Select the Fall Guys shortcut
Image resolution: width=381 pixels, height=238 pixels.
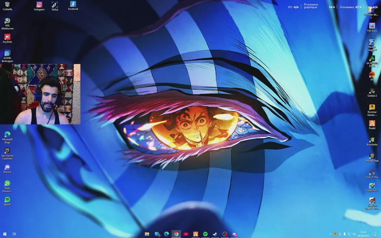(372, 27)
